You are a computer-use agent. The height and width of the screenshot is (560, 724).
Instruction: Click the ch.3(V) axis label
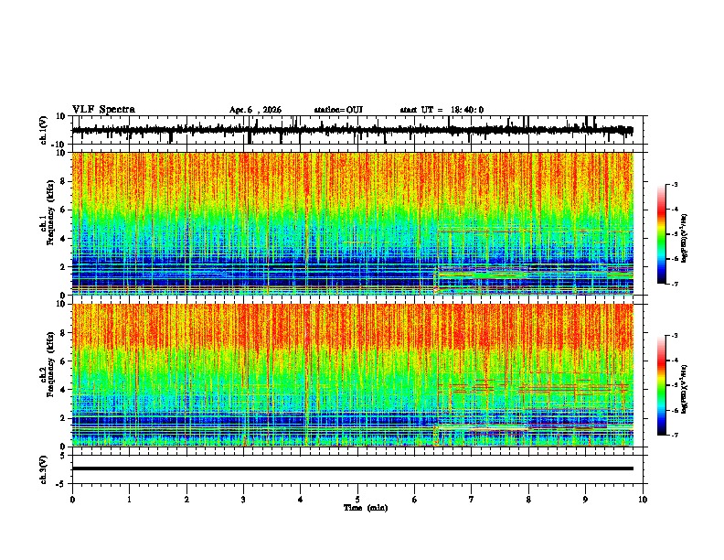pyautogui.click(x=44, y=469)
